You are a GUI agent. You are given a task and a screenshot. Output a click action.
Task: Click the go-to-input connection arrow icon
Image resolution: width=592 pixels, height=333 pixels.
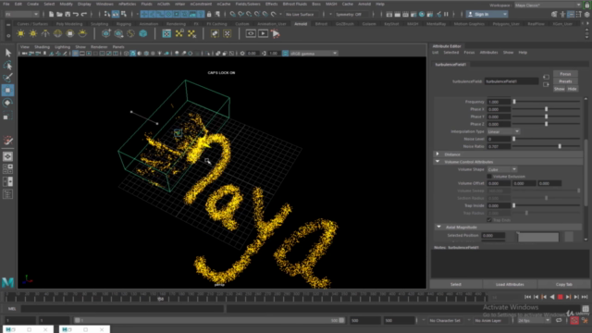[x=546, y=77]
